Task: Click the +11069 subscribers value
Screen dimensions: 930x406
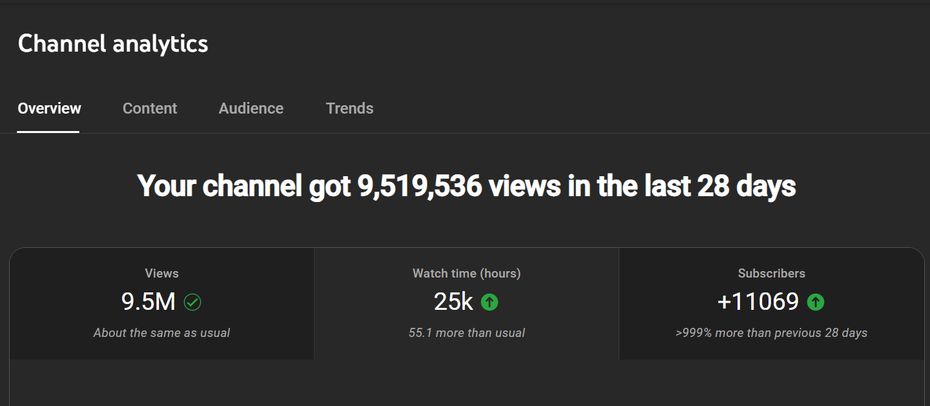Action: (x=758, y=301)
